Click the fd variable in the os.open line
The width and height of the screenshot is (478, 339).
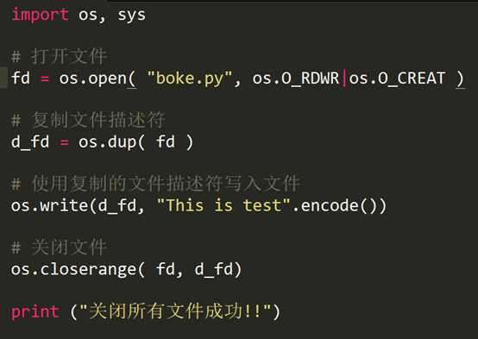21,78
